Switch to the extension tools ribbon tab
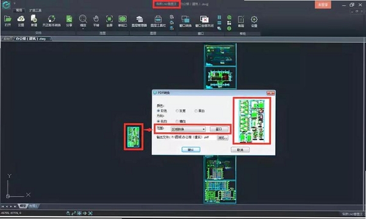The image size is (366, 219). (35, 10)
